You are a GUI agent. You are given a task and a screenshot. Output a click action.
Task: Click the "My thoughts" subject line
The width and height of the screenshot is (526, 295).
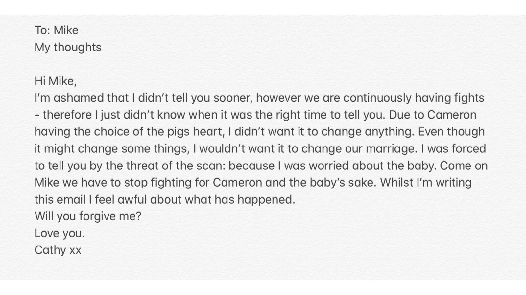point(68,48)
